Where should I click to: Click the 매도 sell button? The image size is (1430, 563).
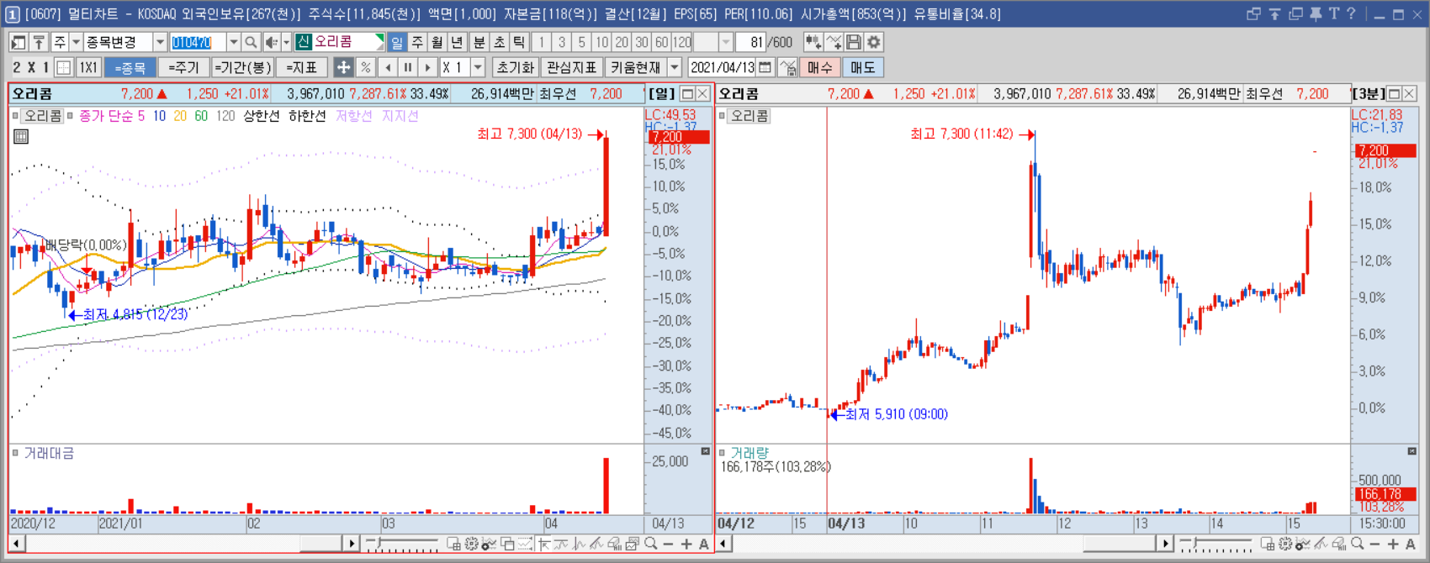863,67
